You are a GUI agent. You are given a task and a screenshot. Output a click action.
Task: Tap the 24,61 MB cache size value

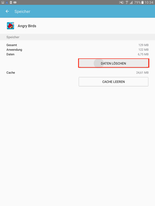click(142, 72)
